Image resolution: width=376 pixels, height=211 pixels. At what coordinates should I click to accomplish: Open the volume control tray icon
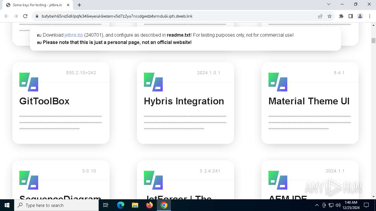pyautogui.click(x=338, y=205)
